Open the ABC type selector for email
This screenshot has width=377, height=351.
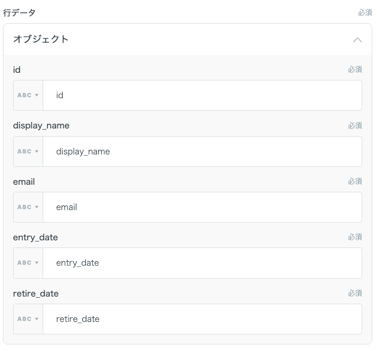(x=28, y=207)
